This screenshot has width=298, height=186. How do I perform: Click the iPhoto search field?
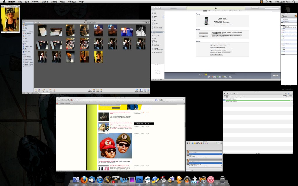[44, 93]
